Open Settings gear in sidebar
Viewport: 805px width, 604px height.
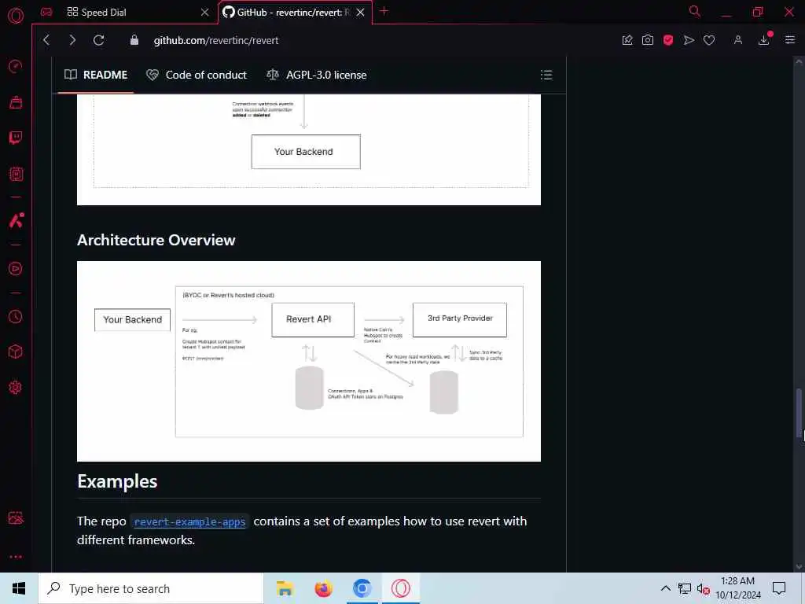coord(16,387)
